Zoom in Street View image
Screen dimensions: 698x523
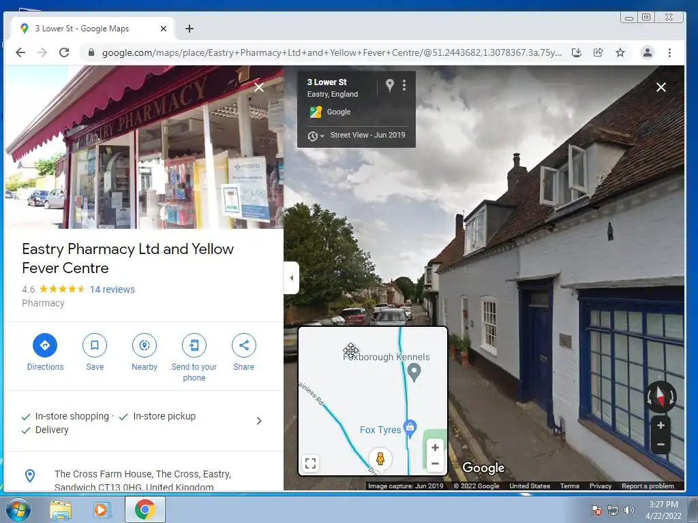point(661,426)
